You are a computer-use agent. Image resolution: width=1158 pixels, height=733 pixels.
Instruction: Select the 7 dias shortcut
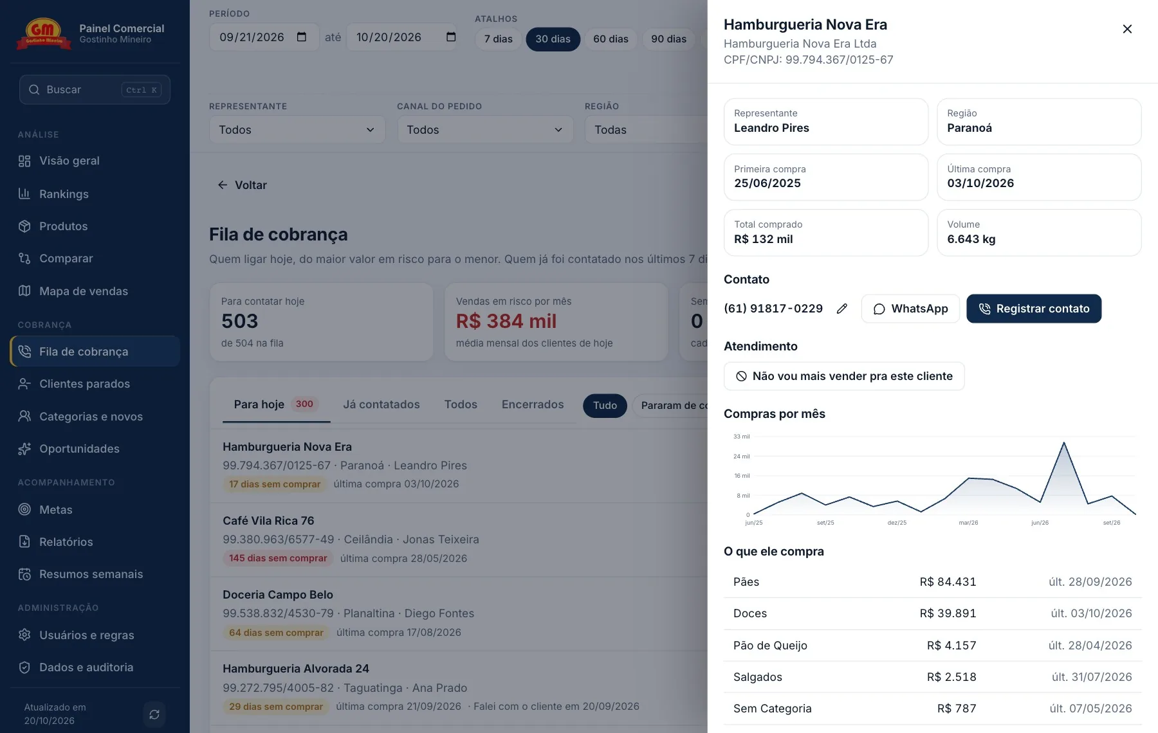pyautogui.click(x=499, y=39)
